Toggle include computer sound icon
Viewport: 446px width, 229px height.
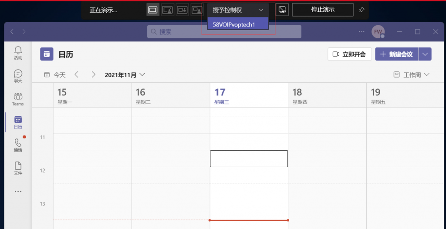coord(282,10)
